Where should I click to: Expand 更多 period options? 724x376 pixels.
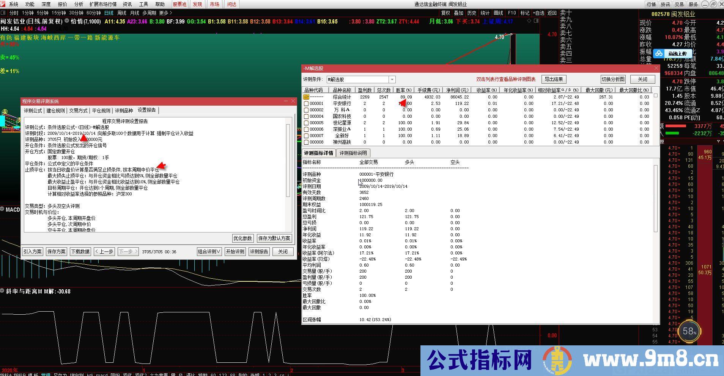tap(166, 13)
